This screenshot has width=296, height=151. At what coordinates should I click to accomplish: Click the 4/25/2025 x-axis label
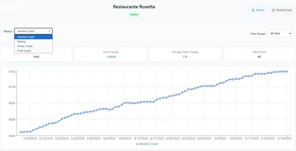pos(188,139)
